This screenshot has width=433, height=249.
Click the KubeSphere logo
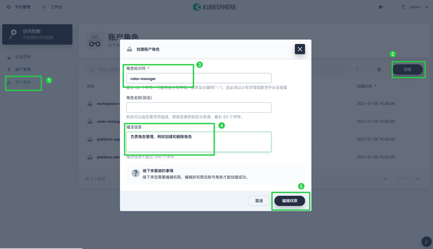[x=216, y=7]
